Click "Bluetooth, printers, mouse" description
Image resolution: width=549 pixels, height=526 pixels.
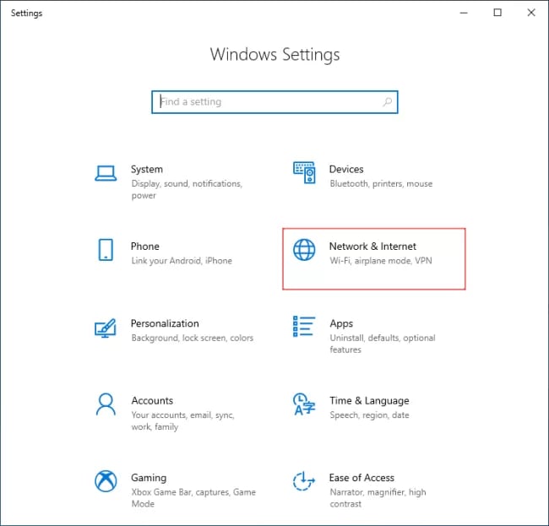pyautogui.click(x=381, y=184)
